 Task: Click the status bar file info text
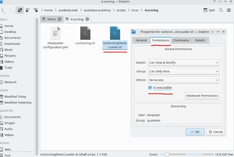coord(74,154)
